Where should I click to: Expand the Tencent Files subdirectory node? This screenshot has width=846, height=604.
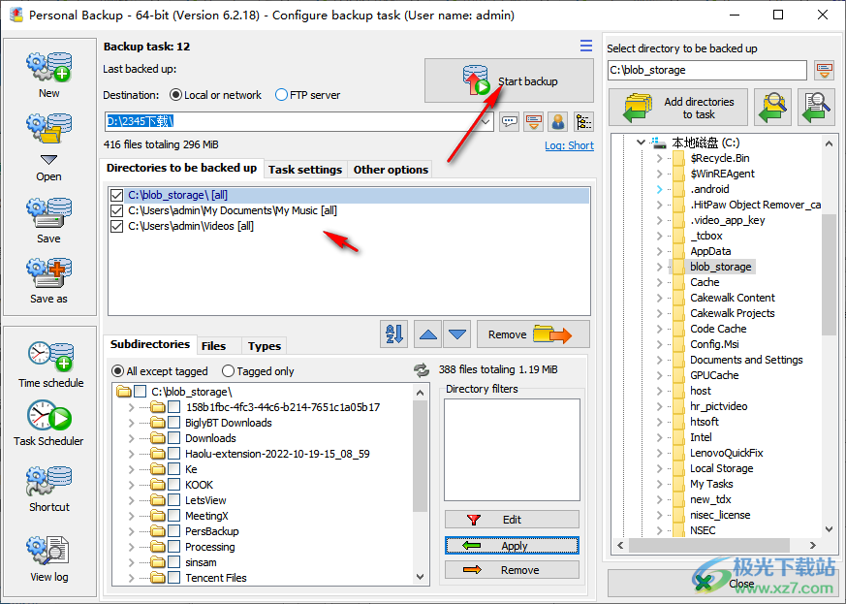[x=131, y=578]
